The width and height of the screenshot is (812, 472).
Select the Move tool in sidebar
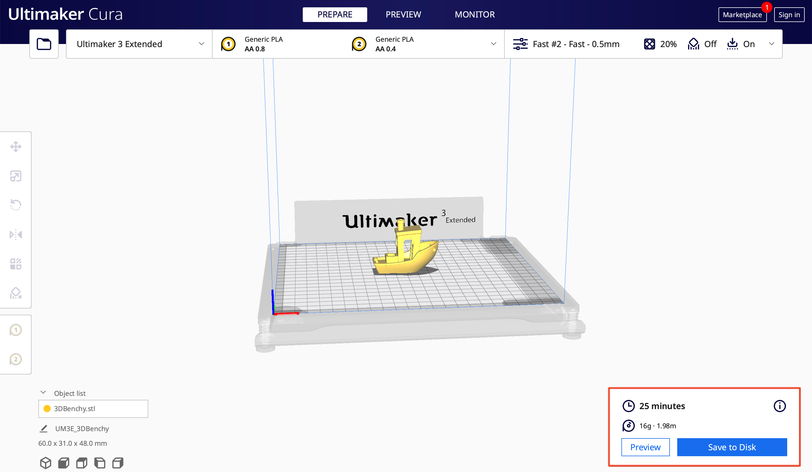click(x=16, y=147)
